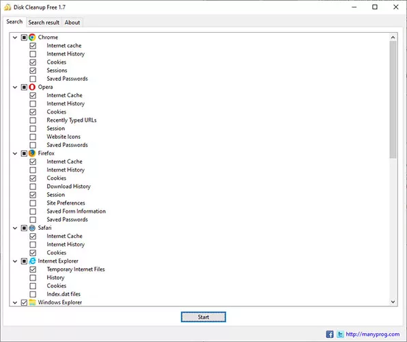
Task: Select Firefox 'Internet History' text row
Action: click(66, 170)
